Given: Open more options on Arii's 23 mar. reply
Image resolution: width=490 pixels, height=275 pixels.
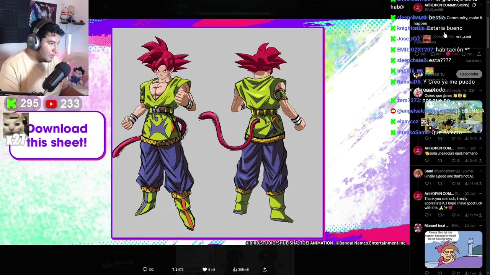Looking at the screenshot, I should pyautogui.click(x=480, y=194).
